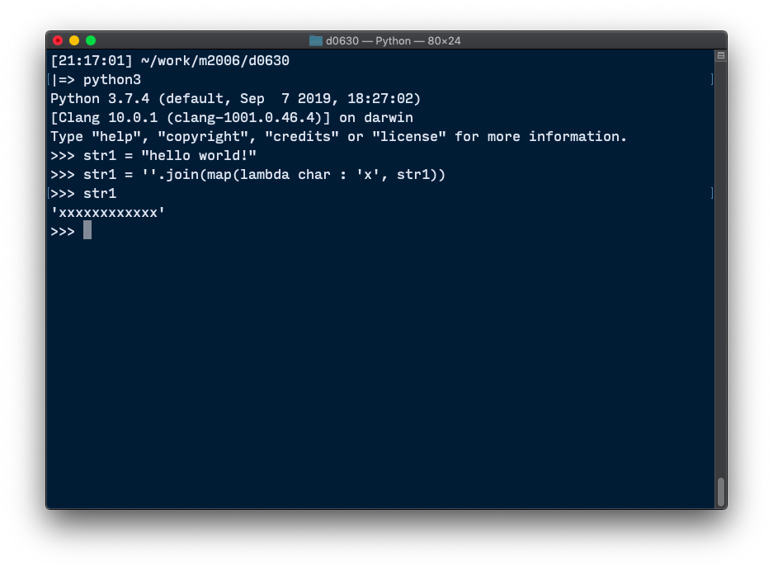Click the green zoom window button
The height and width of the screenshot is (570, 773).
click(x=91, y=40)
